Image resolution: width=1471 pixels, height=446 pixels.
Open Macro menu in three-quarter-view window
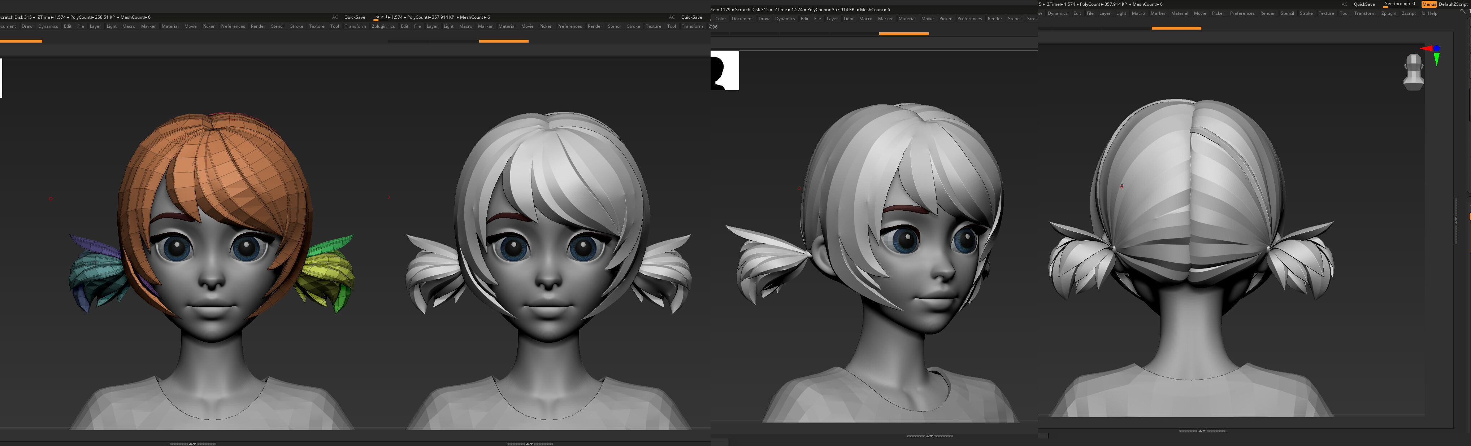tap(866, 19)
